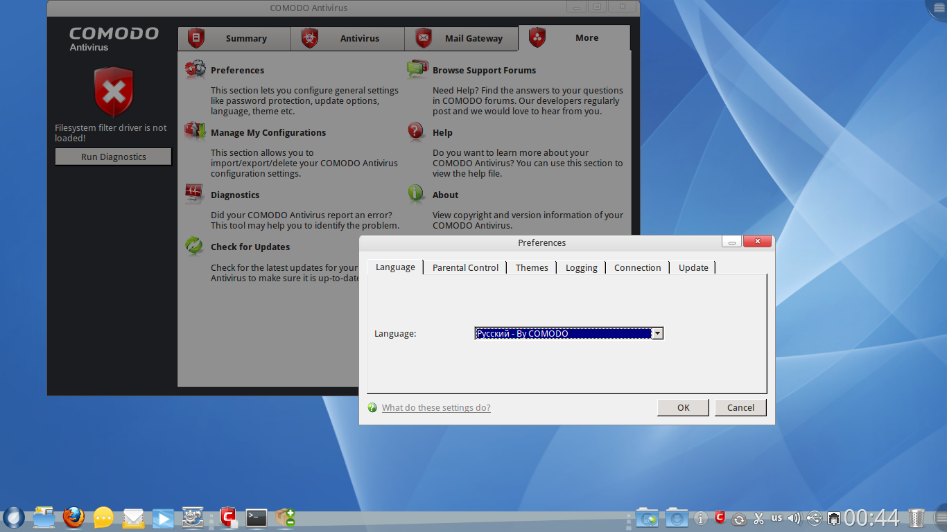Open the trash bin in the taskbar
Image resolution: width=947 pixels, height=532 pixels.
pos(916,517)
